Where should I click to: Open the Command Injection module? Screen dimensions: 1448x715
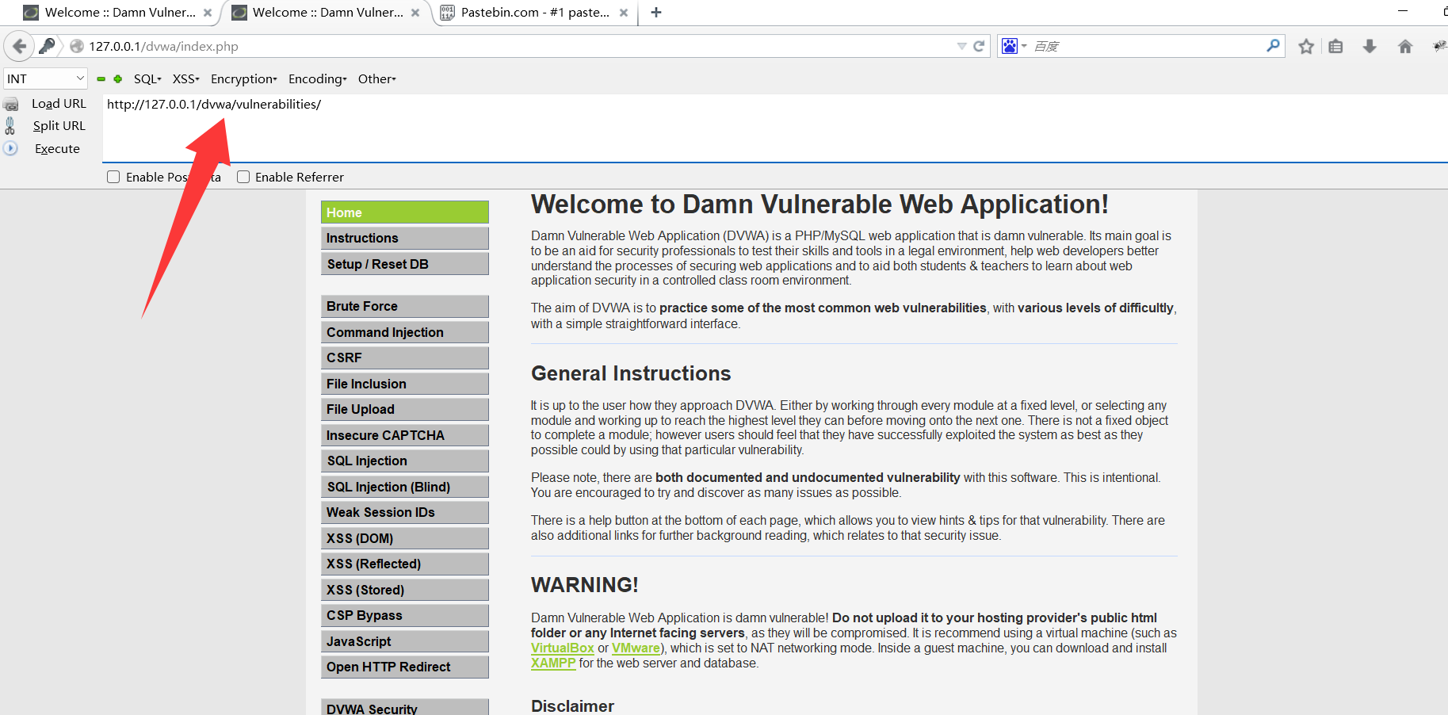pos(405,332)
